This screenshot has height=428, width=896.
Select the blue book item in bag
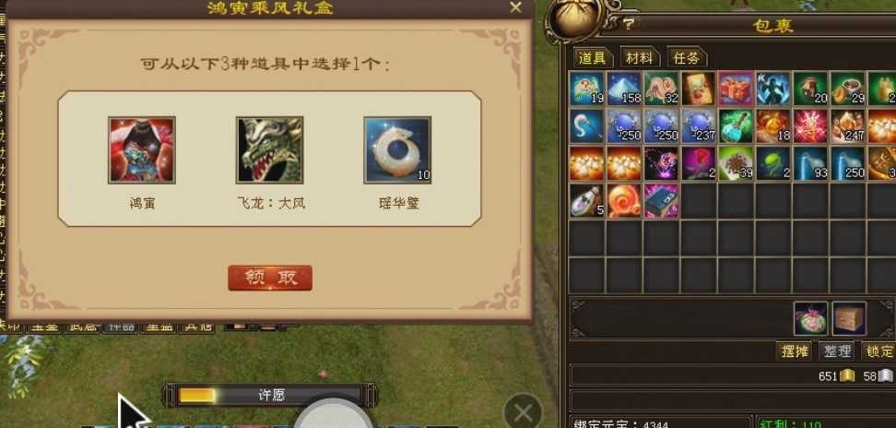661,200
